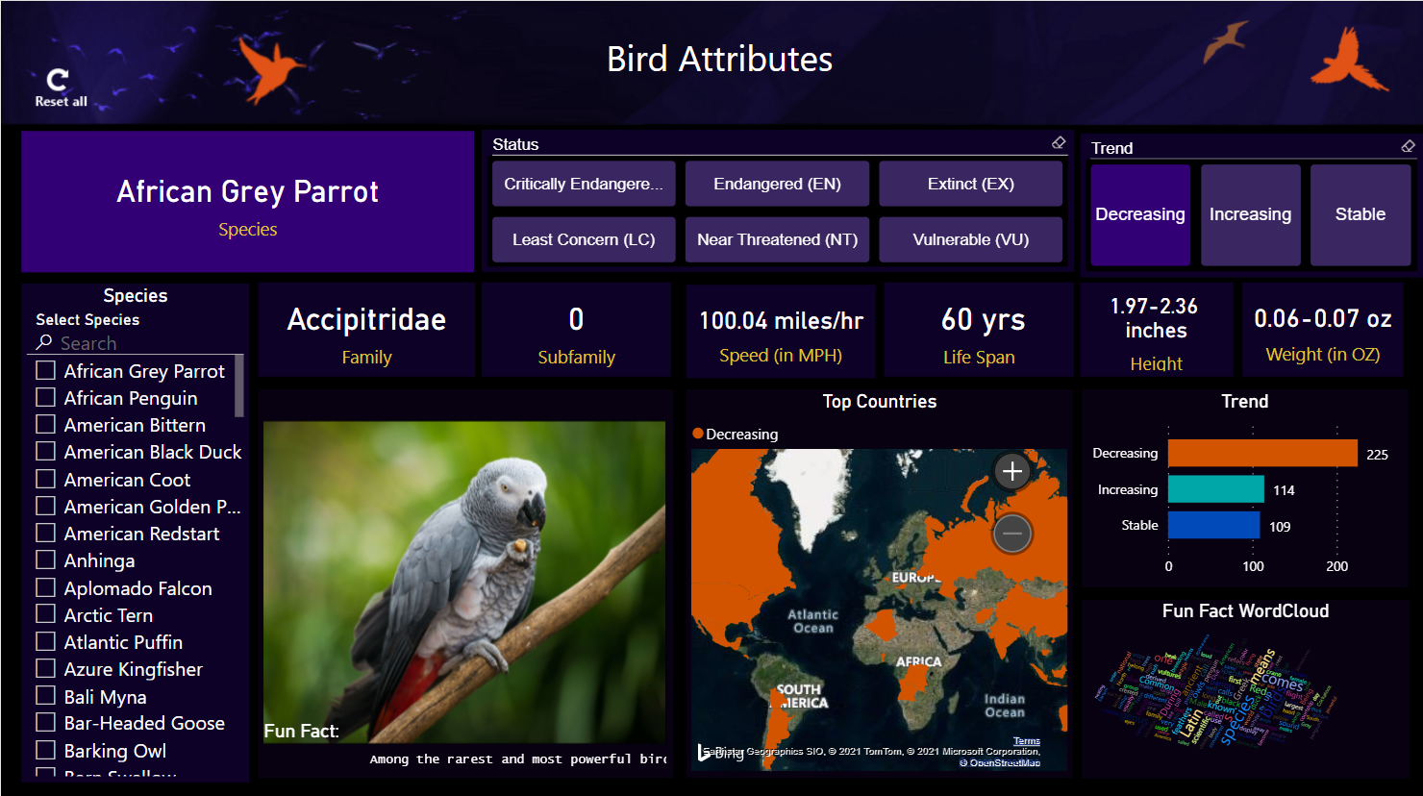Screen dimensions: 1423x796
Task: Select the Decreasing trend button
Action: click(x=1140, y=214)
